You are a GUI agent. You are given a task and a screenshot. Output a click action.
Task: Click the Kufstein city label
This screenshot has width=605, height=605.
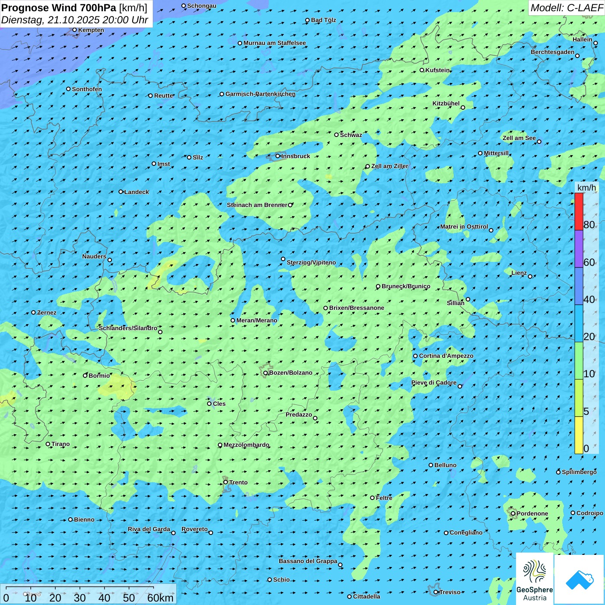[x=437, y=70]
